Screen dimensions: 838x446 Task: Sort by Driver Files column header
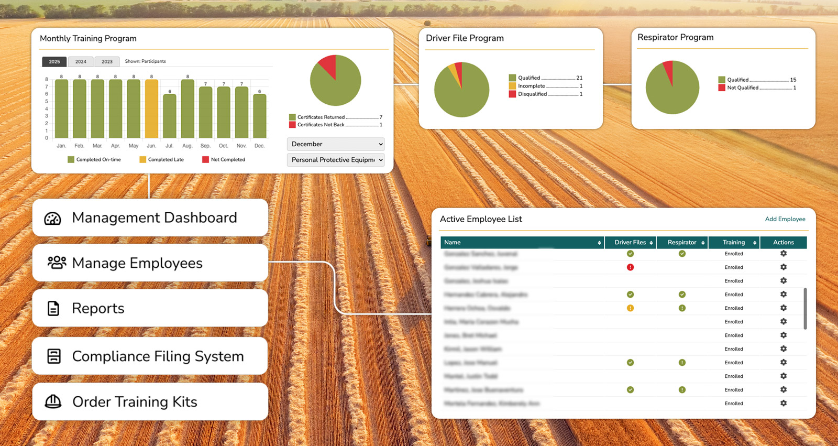(630, 243)
